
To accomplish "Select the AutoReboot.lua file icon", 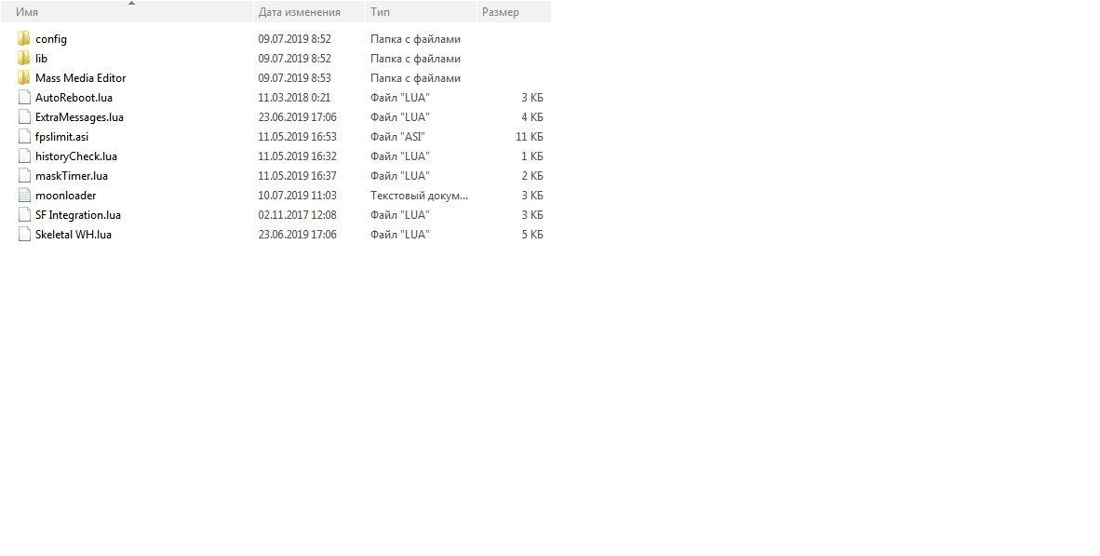I will [24, 98].
